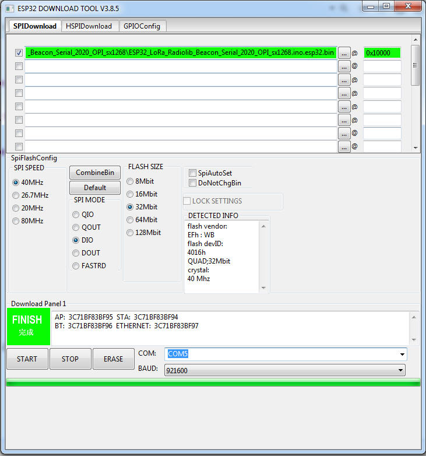Screen dimensions: 426x456
Task: Minimize the ESP32 Download Tool window
Action: point(371,6)
